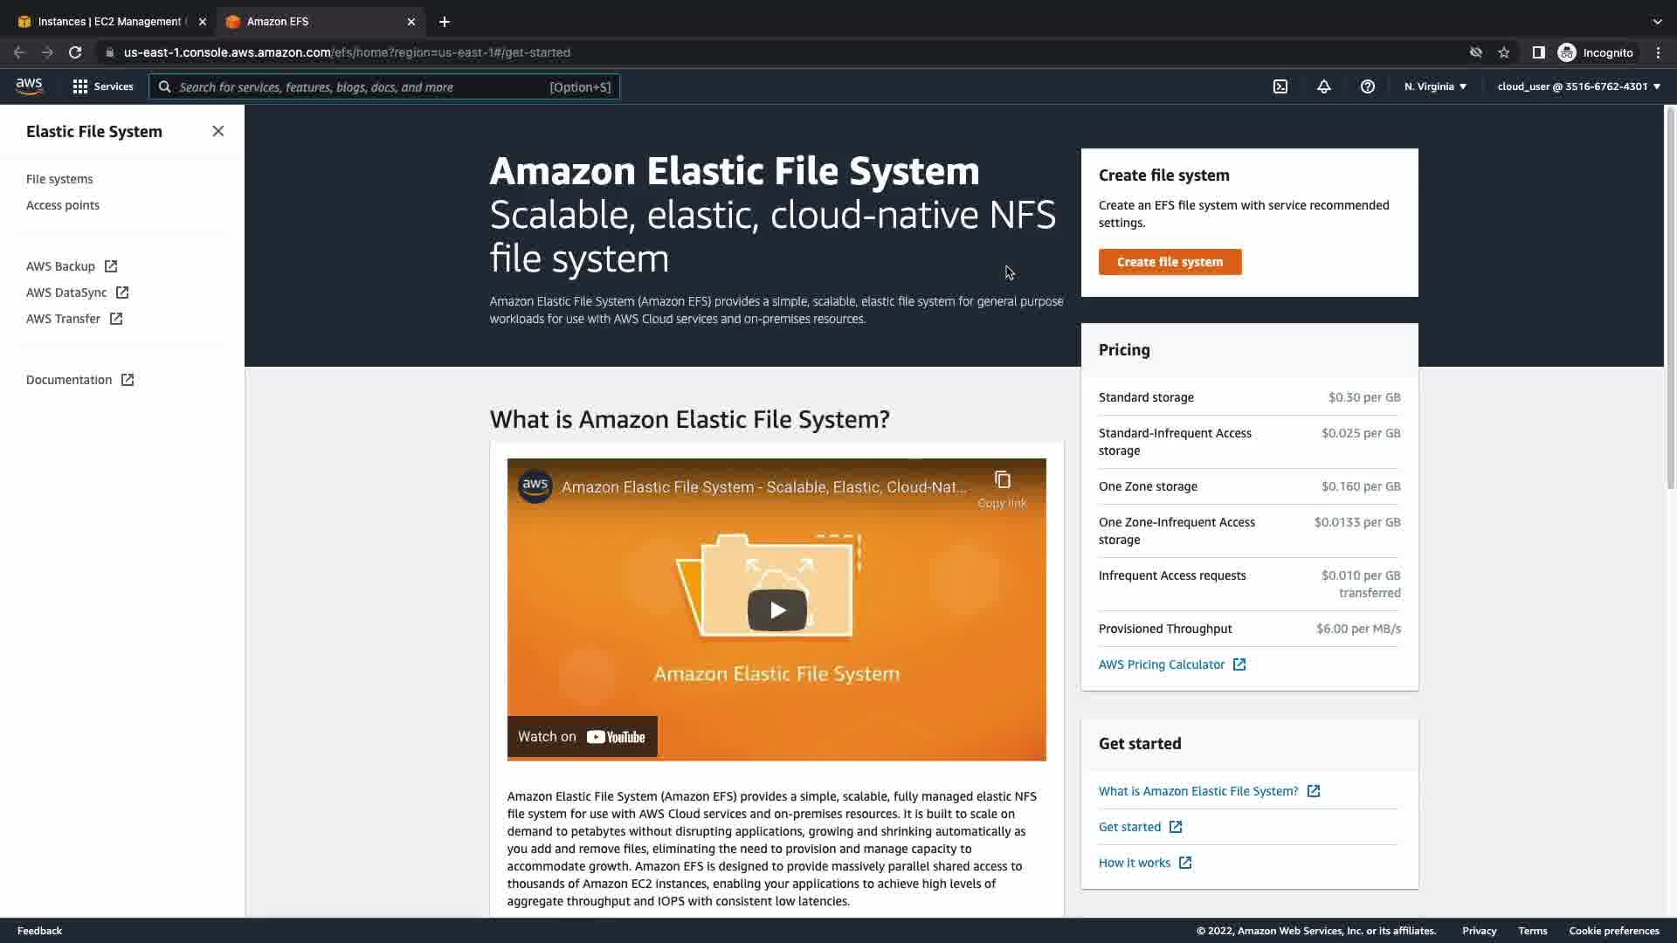Bookmark this page with the star icon
The height and width of the screenshot is (943, 1677).
point(1504,52)
